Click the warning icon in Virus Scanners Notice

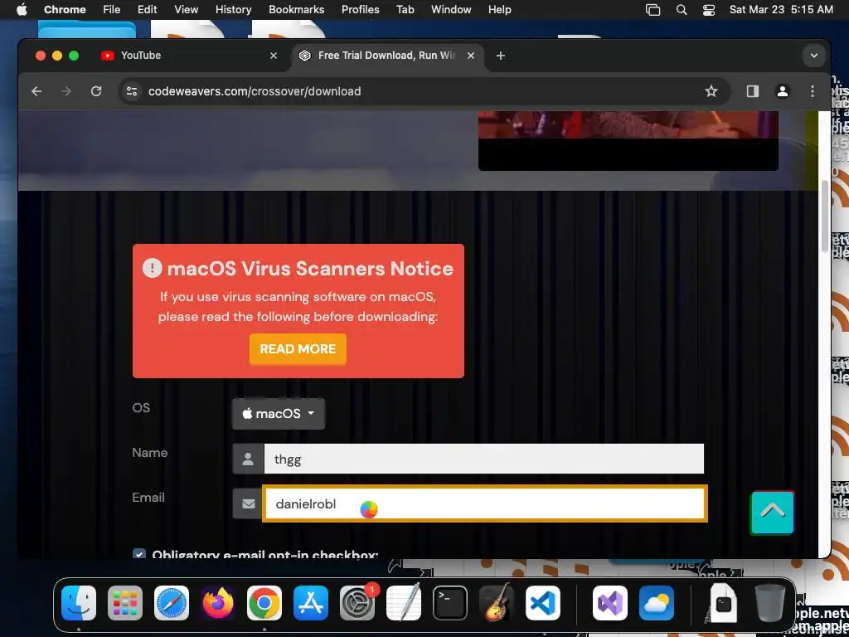pyautogui.click(x=153, y=268)
